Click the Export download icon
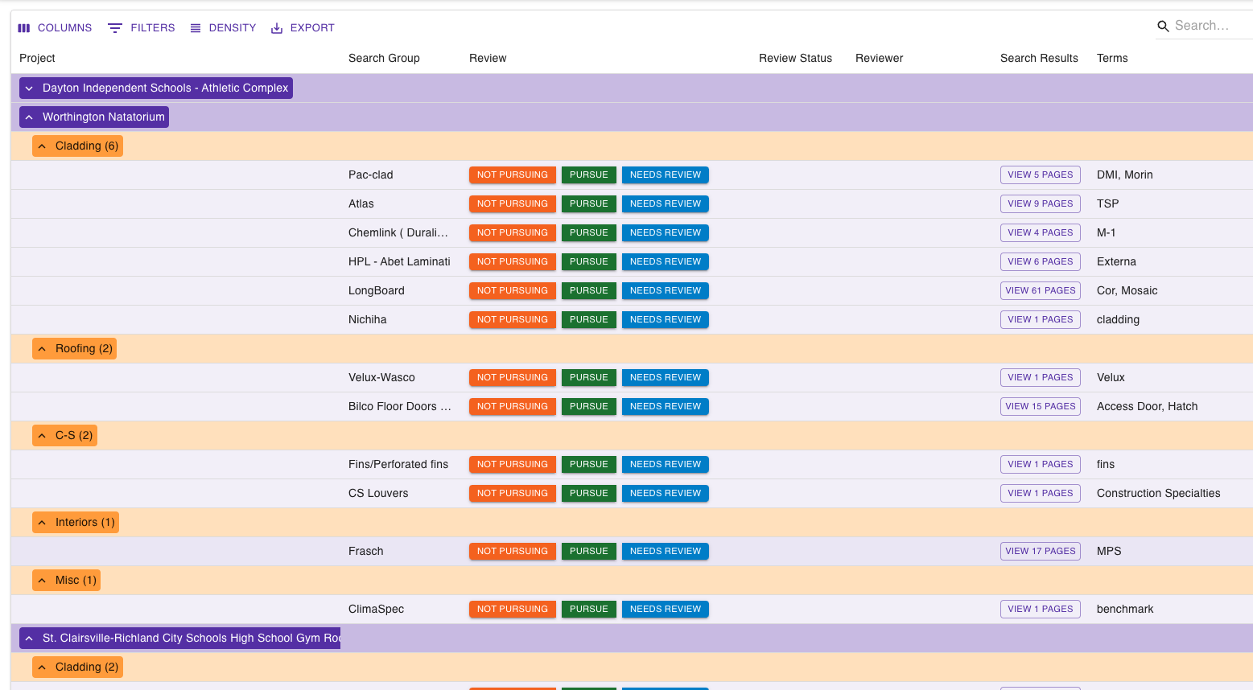The image size is (1253, 690). [x=277, y=28]
